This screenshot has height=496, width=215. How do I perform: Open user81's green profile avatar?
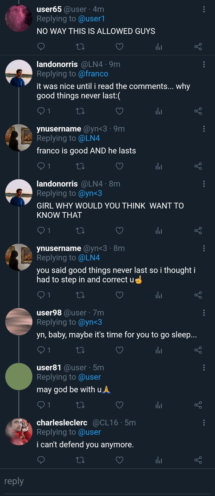[x=19, y=376]
